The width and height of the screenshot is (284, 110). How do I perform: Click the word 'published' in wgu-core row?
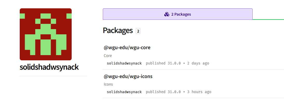(x=155, y=63)
